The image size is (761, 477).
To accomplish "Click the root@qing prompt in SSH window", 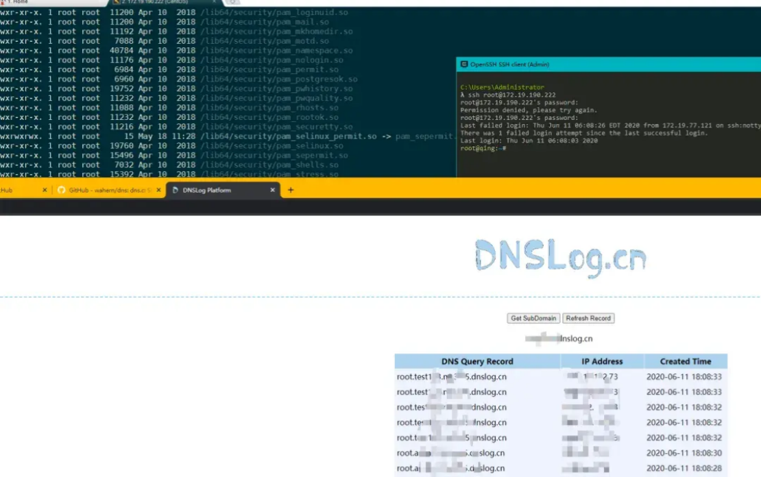I will pos(483,149).
